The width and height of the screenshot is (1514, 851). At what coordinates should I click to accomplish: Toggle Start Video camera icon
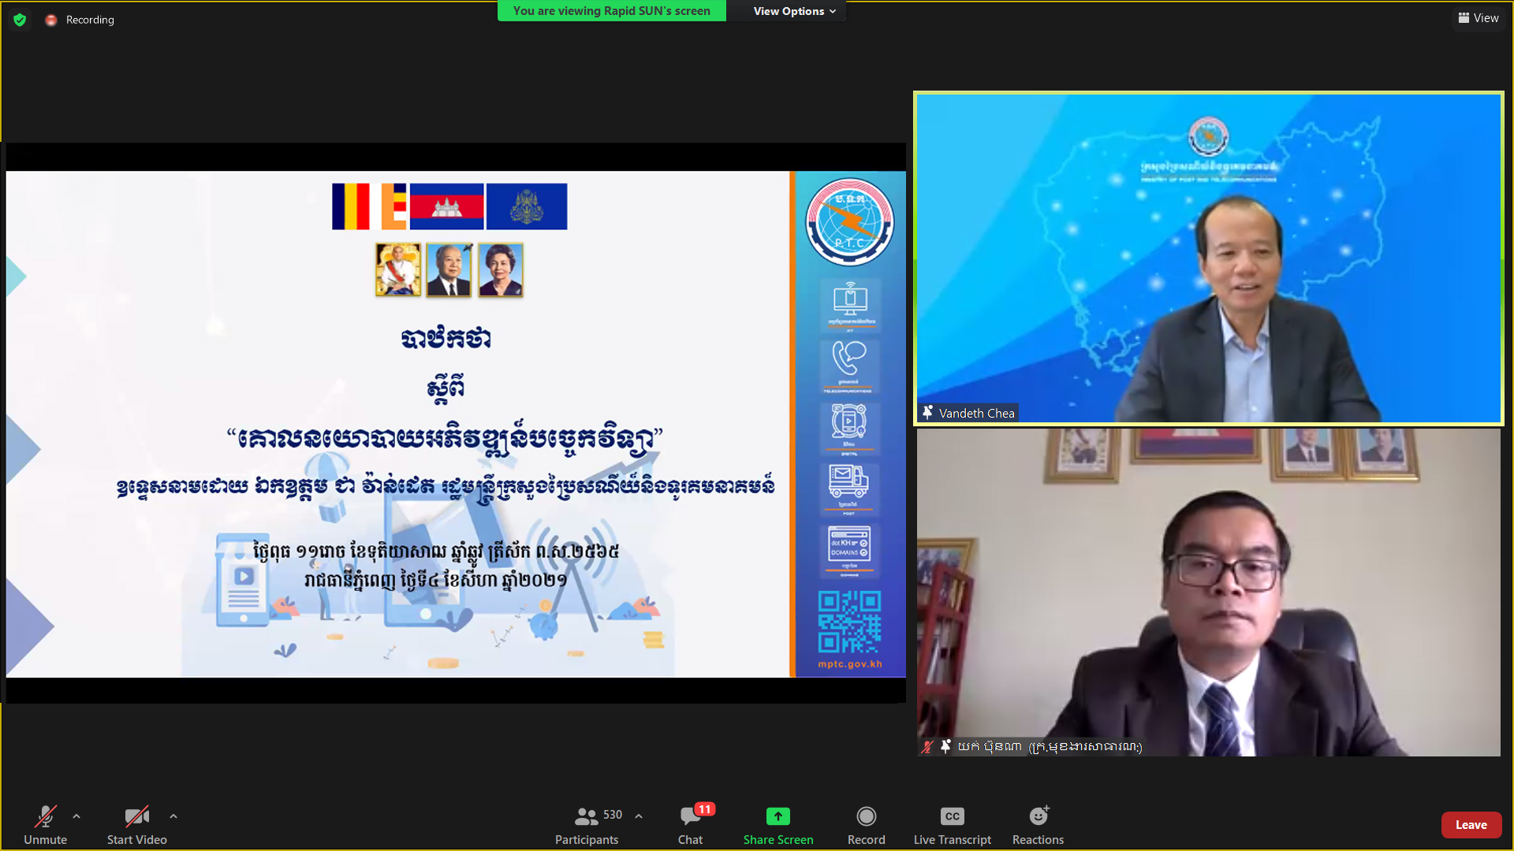click(x=136, y=816)
